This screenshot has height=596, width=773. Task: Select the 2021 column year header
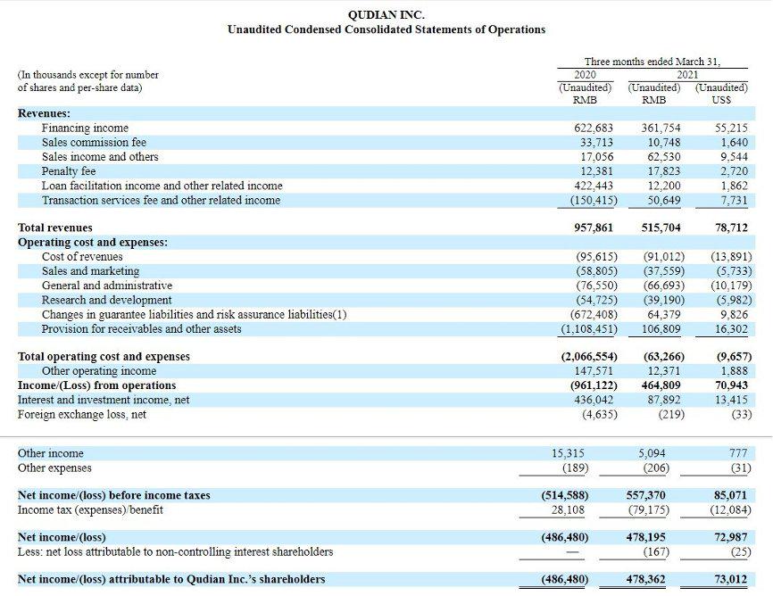click(687, 74)
